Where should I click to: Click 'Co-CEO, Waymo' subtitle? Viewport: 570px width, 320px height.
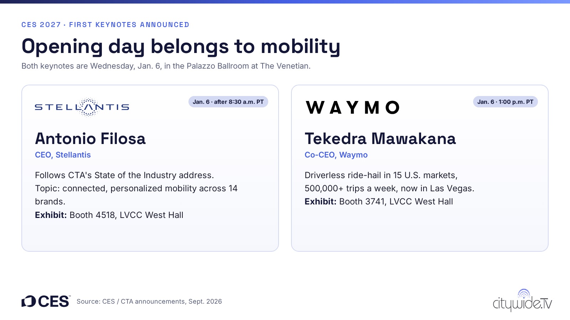pyautogui.click(x=336, y=155)
